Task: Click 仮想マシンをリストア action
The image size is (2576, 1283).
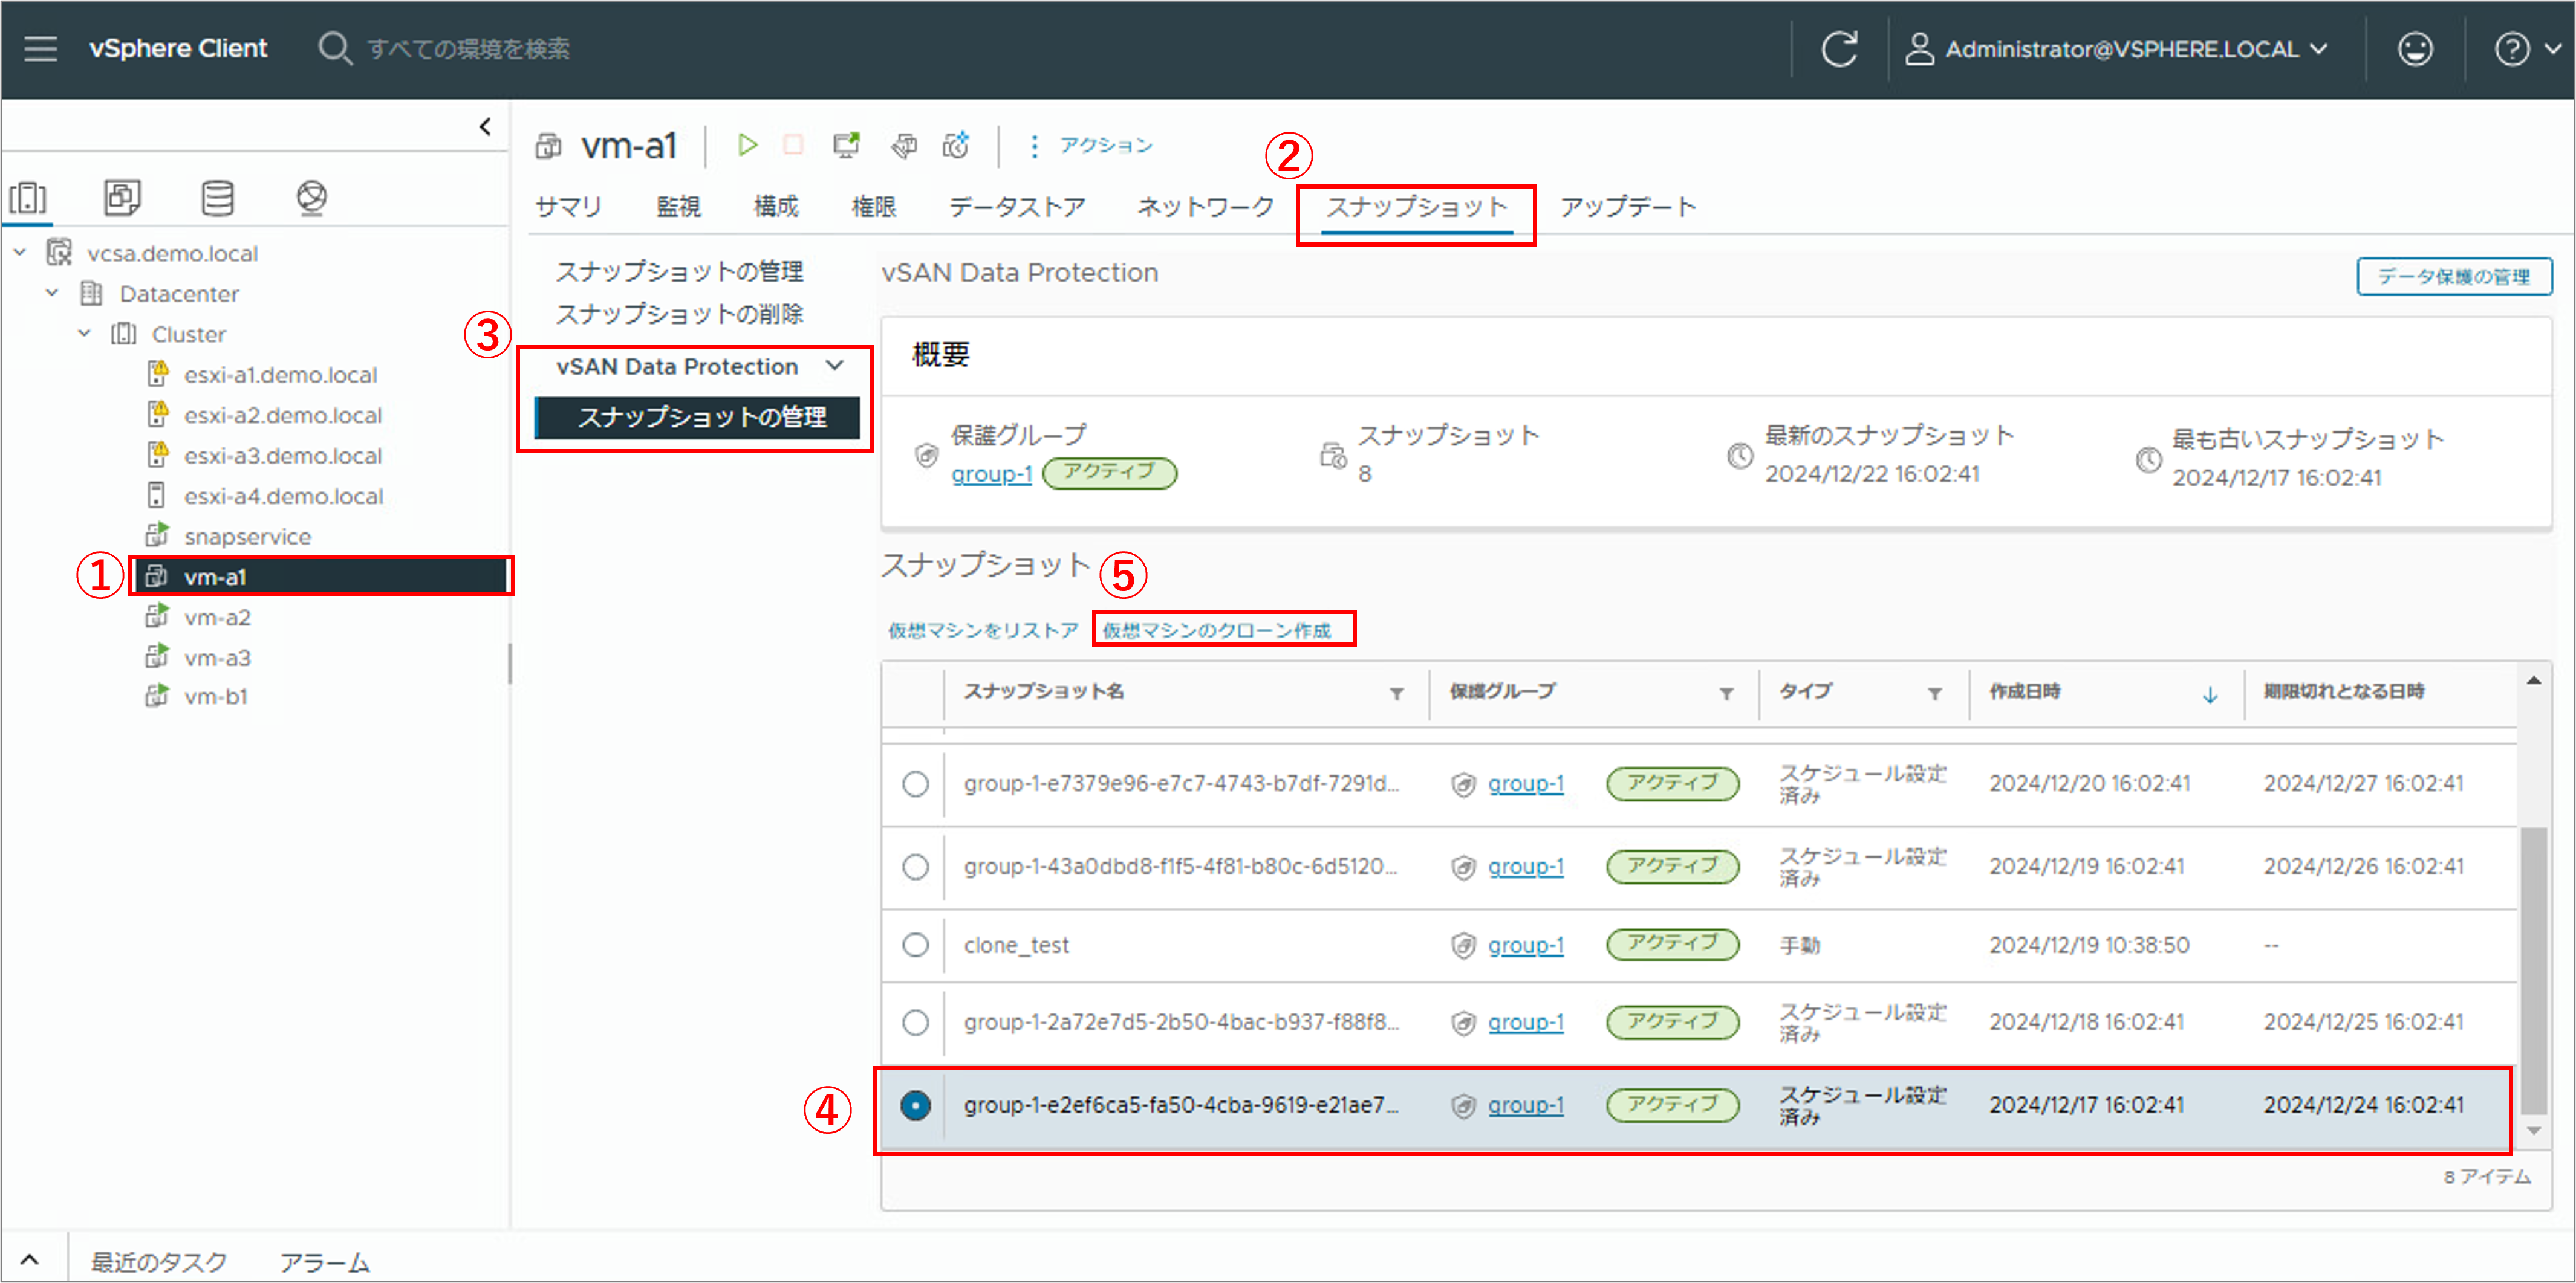Action: coord(983,630)
